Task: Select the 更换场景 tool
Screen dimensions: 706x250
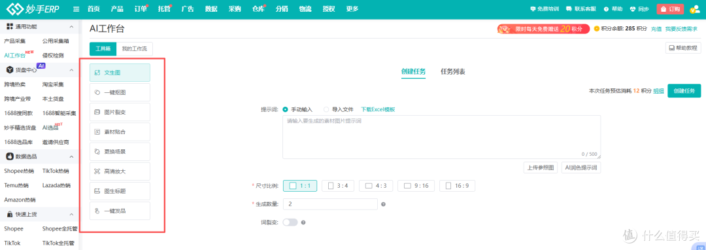Action: click(120, 152)
